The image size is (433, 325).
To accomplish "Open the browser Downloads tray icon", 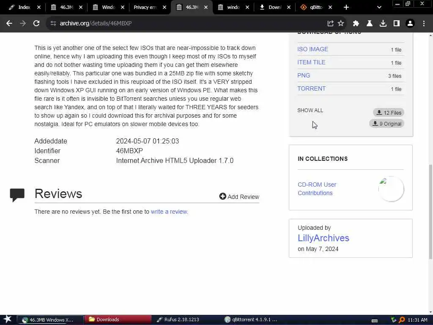I will (x=383, y=24).
